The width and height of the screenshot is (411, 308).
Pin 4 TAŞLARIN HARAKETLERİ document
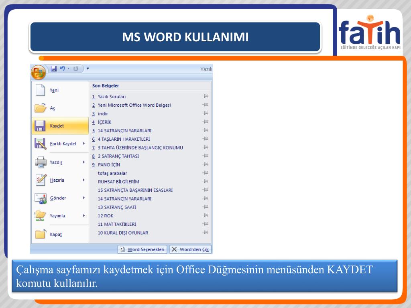tap(206, 139)
